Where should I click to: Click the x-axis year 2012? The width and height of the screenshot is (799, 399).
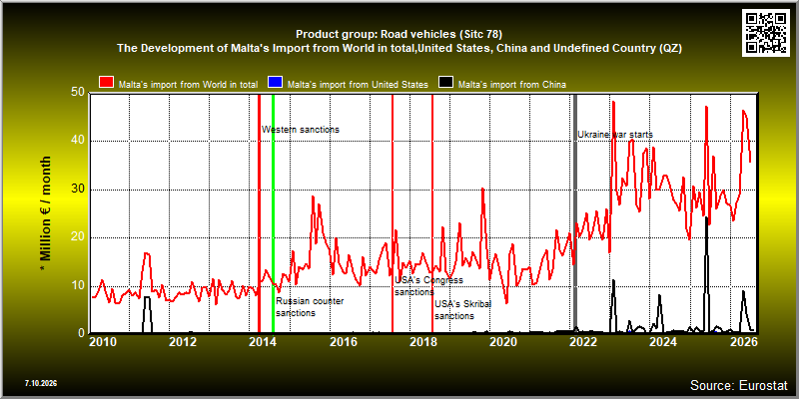click(x=182, y=342)
